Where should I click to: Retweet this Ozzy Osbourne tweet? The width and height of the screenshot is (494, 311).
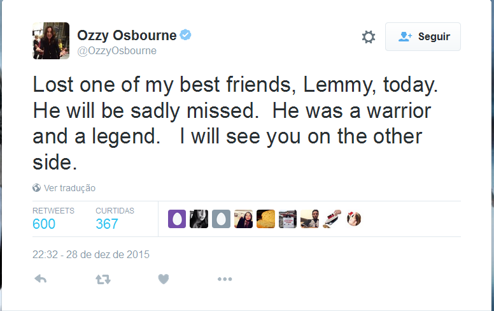pyautogui.click(x=102, y=278)
